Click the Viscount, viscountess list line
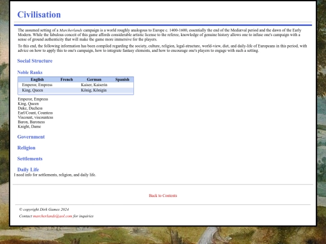This screenshot has width=326, height=244. click(36, 117)
